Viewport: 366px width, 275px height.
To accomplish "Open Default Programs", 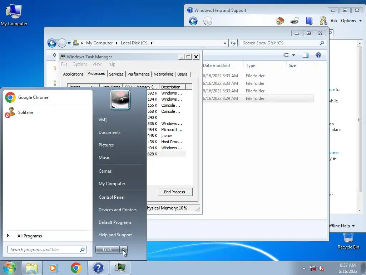I will pos(115,222).
